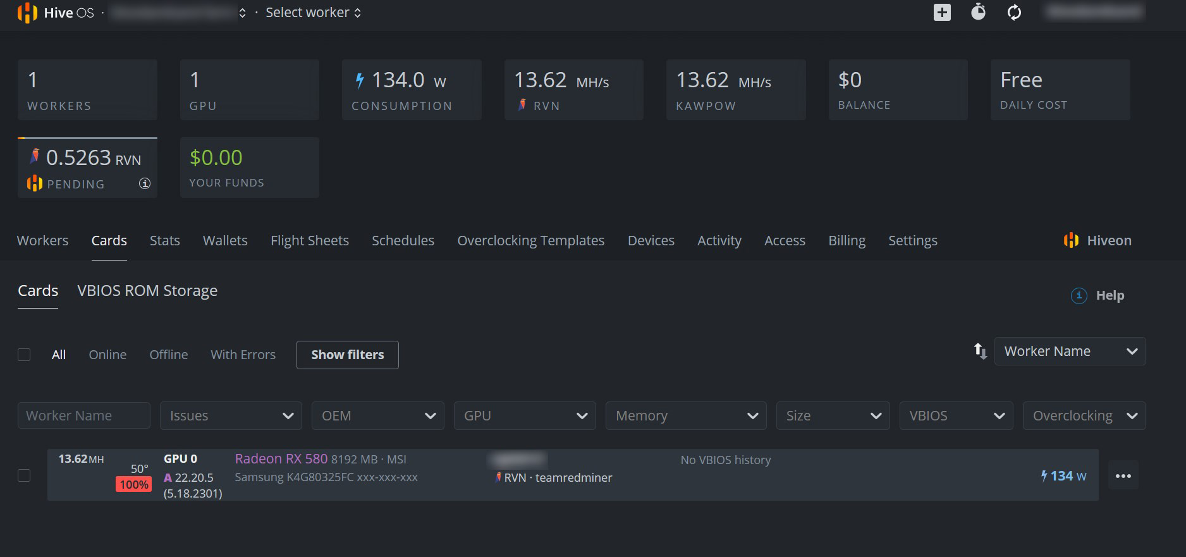This screenshot has height=557, width=1186.
Task: Click the RVN coin icon in hashrate tile
Action: click(x=522, y=105)
